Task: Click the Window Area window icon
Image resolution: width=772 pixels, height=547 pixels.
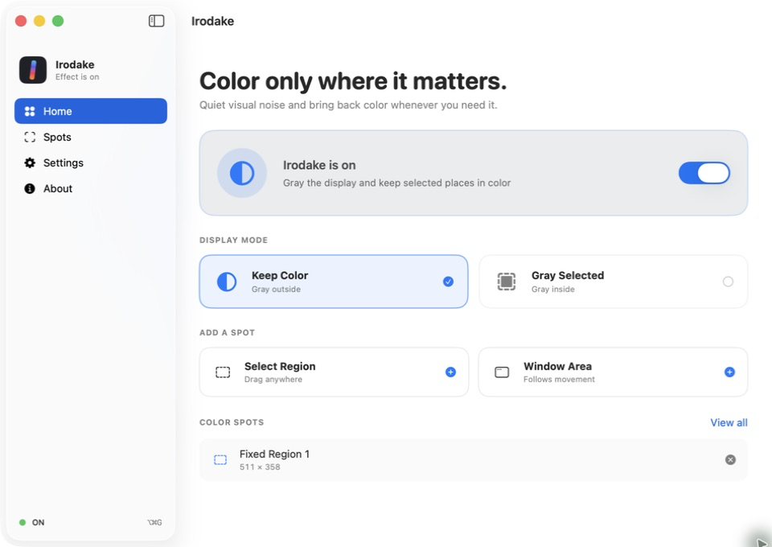Action: 502,372
